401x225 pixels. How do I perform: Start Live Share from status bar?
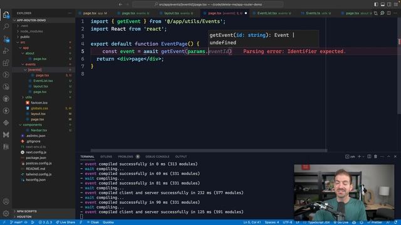[x=65, y=222]
